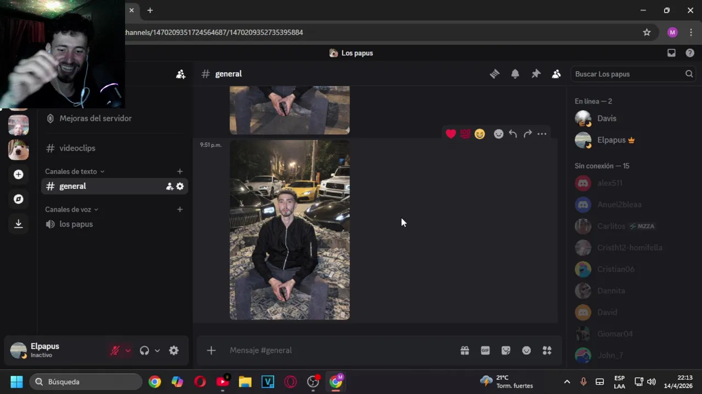Show hidden tray icons chevron
This screenshot has height=394, width=702.
tap(567, 381)
